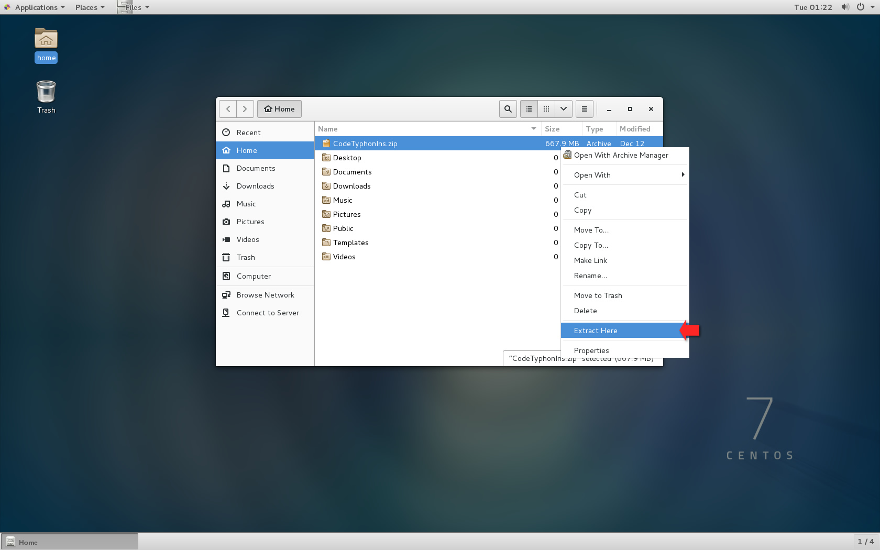This screenshot has width=880, height=550.
Task: Click Browse Network in sidebar
Action: pyautogui.click(x=265, y=295)
